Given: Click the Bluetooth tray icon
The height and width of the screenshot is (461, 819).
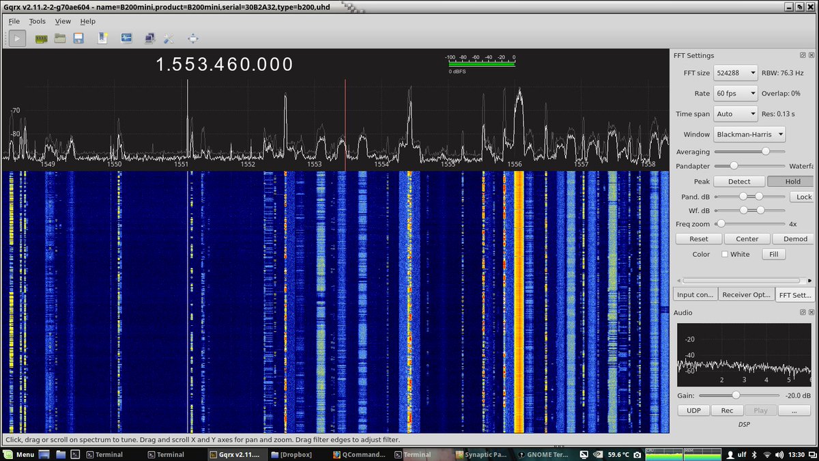Looking at the screenshot, I should (x=753, y=454).
